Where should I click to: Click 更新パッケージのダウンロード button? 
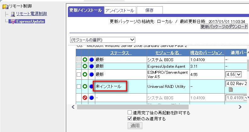[x=224, y=27]
